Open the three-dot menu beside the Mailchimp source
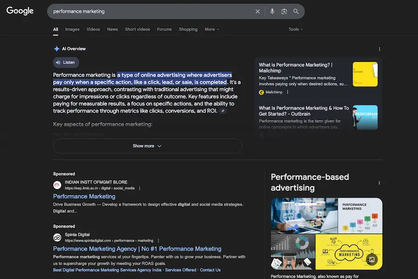Image resolution: width=418 pixels, height=279 pixels. [x=287, y=92]
